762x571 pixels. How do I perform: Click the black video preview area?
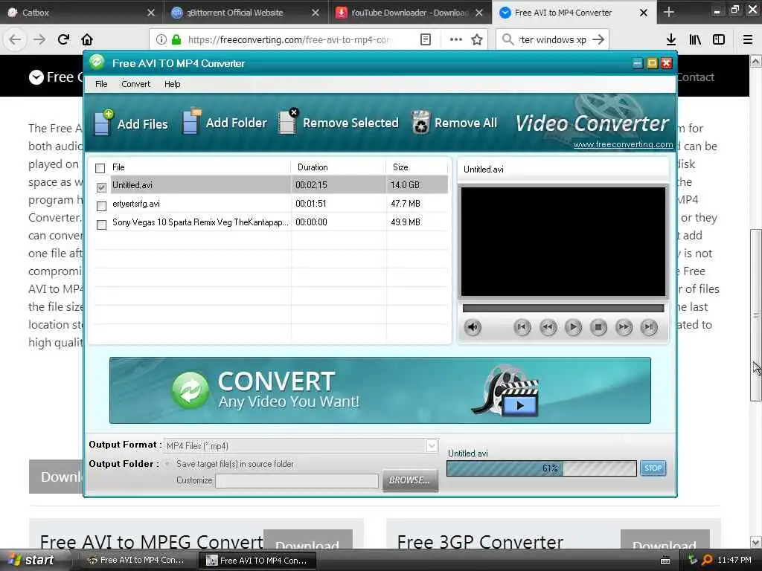[563, 242]
